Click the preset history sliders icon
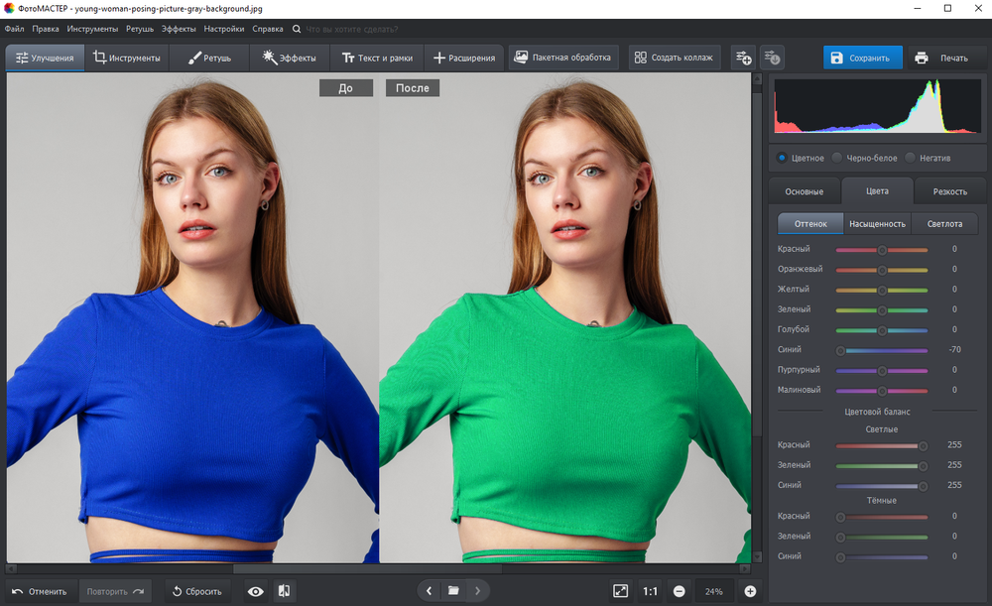This screenshot has height=606, width=992. pyautogui.click(x=772, y=58)
